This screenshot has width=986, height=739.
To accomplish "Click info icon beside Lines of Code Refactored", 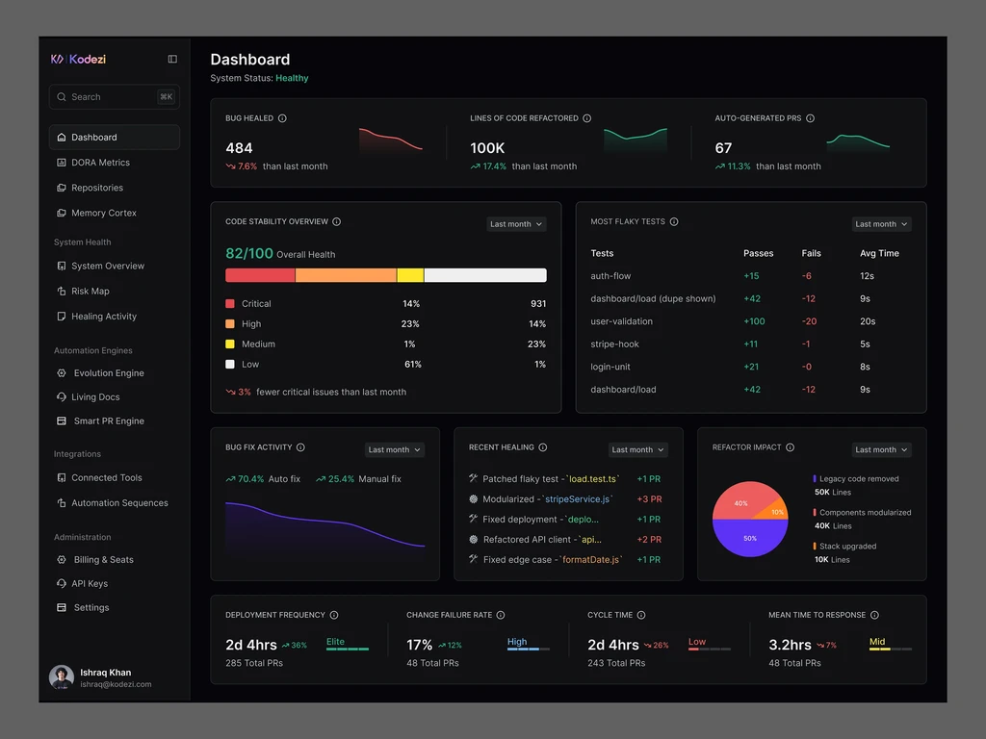I will (586, 118).
